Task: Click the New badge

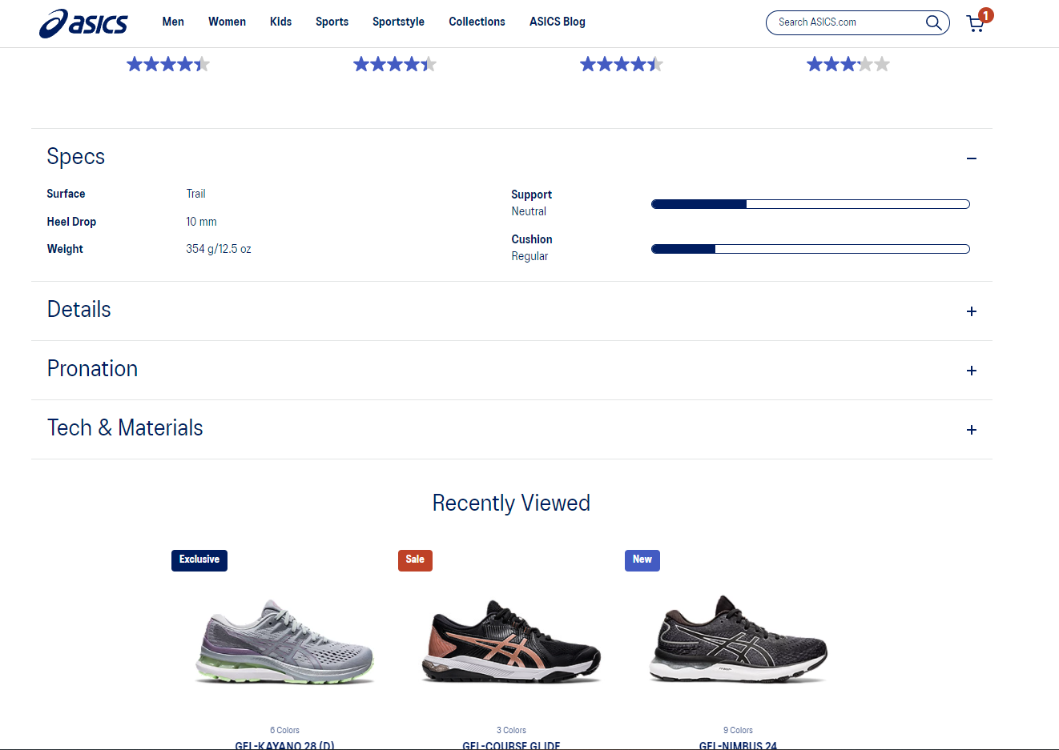Action: click(x=642, y=560)
